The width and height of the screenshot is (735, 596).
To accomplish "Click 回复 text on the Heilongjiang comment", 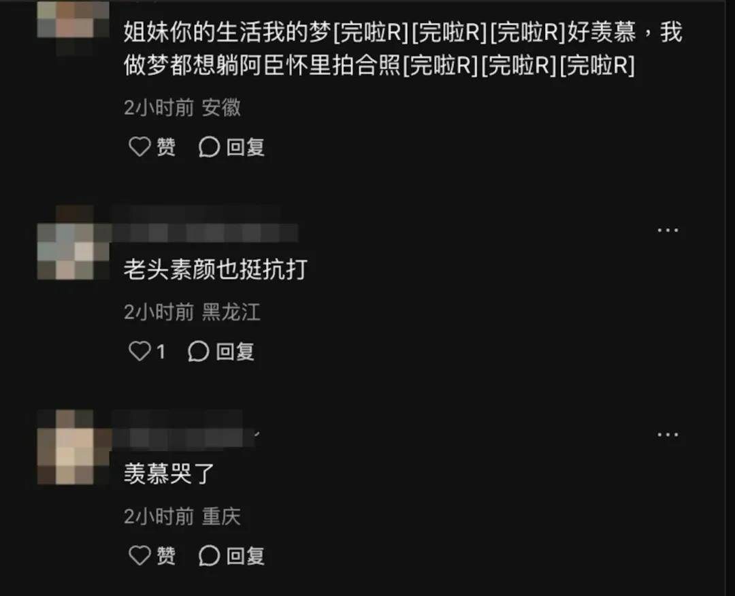I will (x=235, y=352).
